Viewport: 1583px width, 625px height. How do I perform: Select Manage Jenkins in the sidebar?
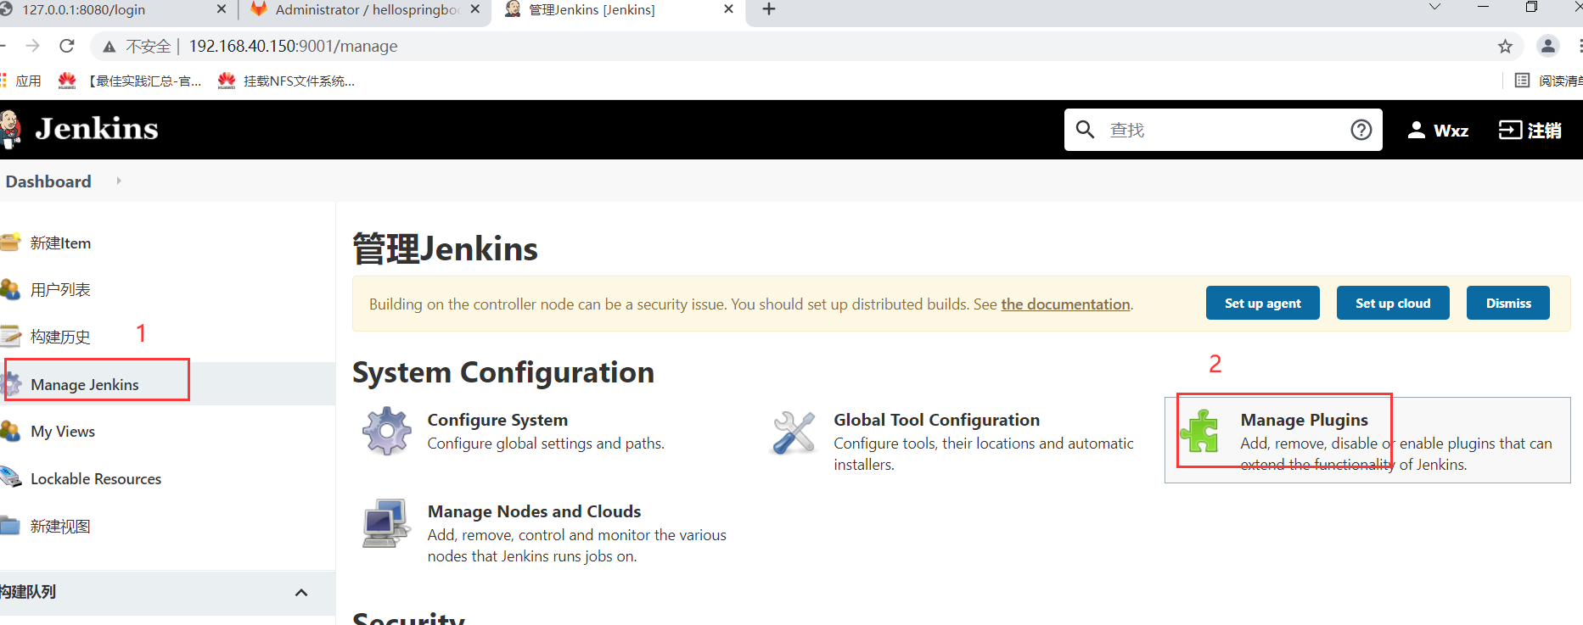point(85,384)
